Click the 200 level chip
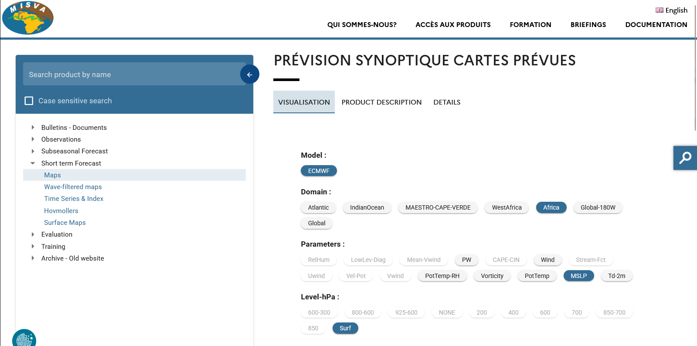Image resolution: width=697 pixels, height=346 pixels. tap(482, 312)
